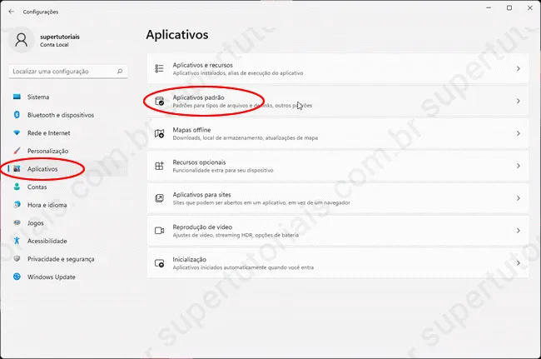Click the Acessibilidade figure icon
541x359 pixels.
tap(17, 241)
